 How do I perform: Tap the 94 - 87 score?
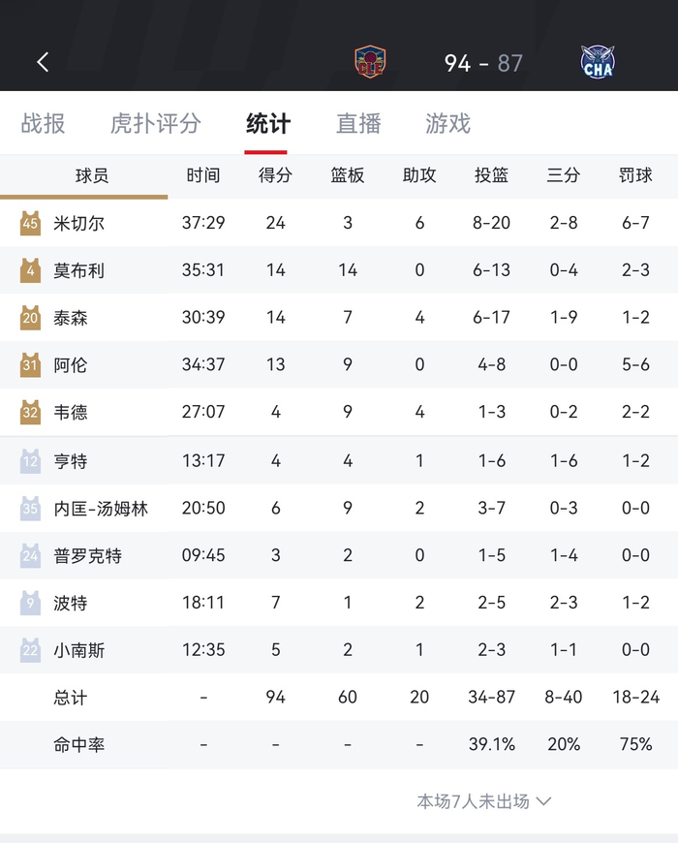click(x=483, y=63)
